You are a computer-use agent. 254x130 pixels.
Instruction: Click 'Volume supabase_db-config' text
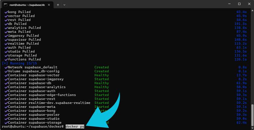coord(34,71)
